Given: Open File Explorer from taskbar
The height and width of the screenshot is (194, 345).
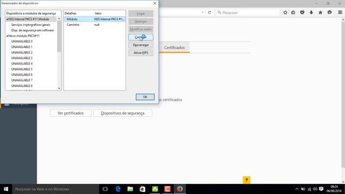Looking at the screenshot, I should pyautogui.click(x=130, y=189).
